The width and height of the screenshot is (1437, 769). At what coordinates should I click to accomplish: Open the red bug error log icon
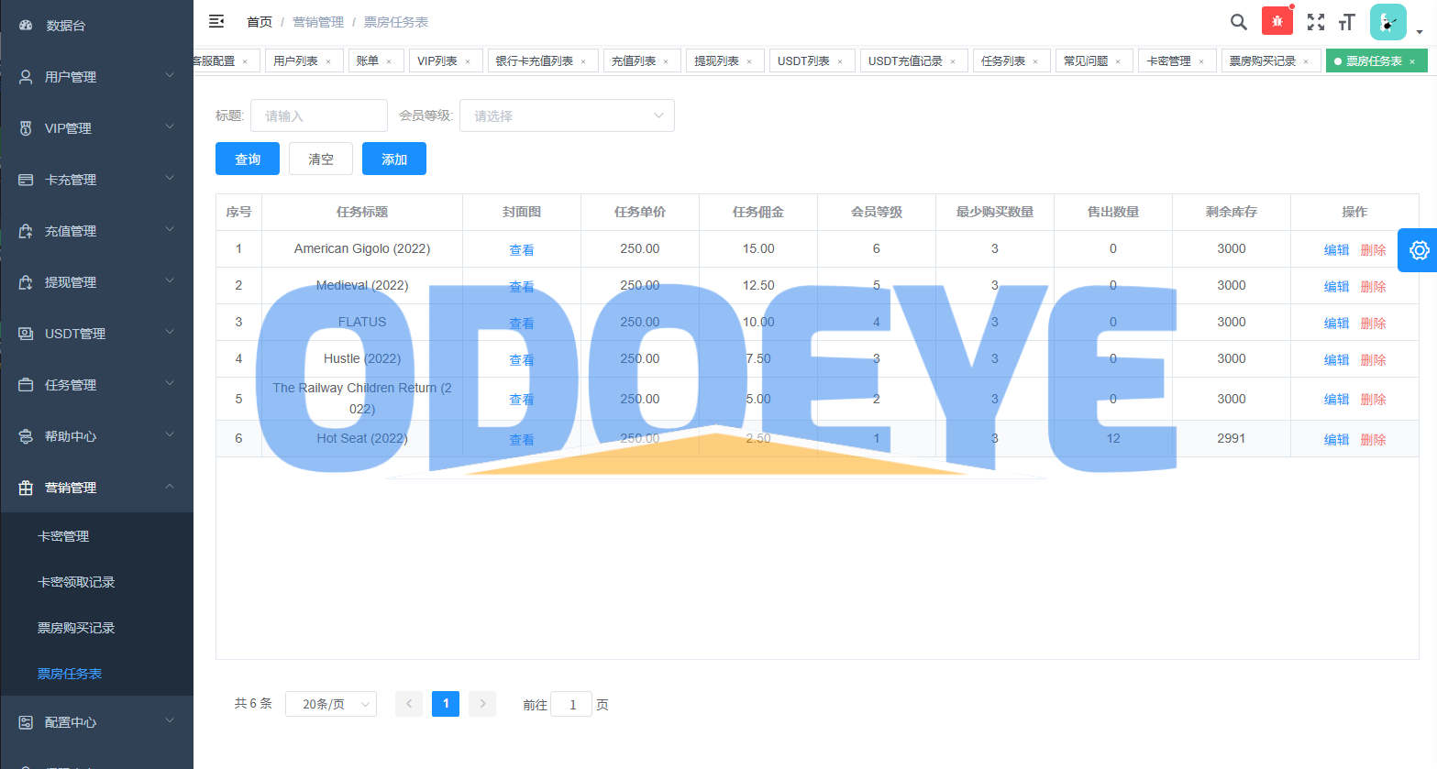tap(1277, 21)
